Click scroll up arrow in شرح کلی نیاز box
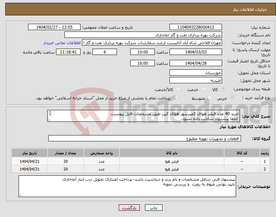This screenshot has height=217, width=276. [50, 112]
